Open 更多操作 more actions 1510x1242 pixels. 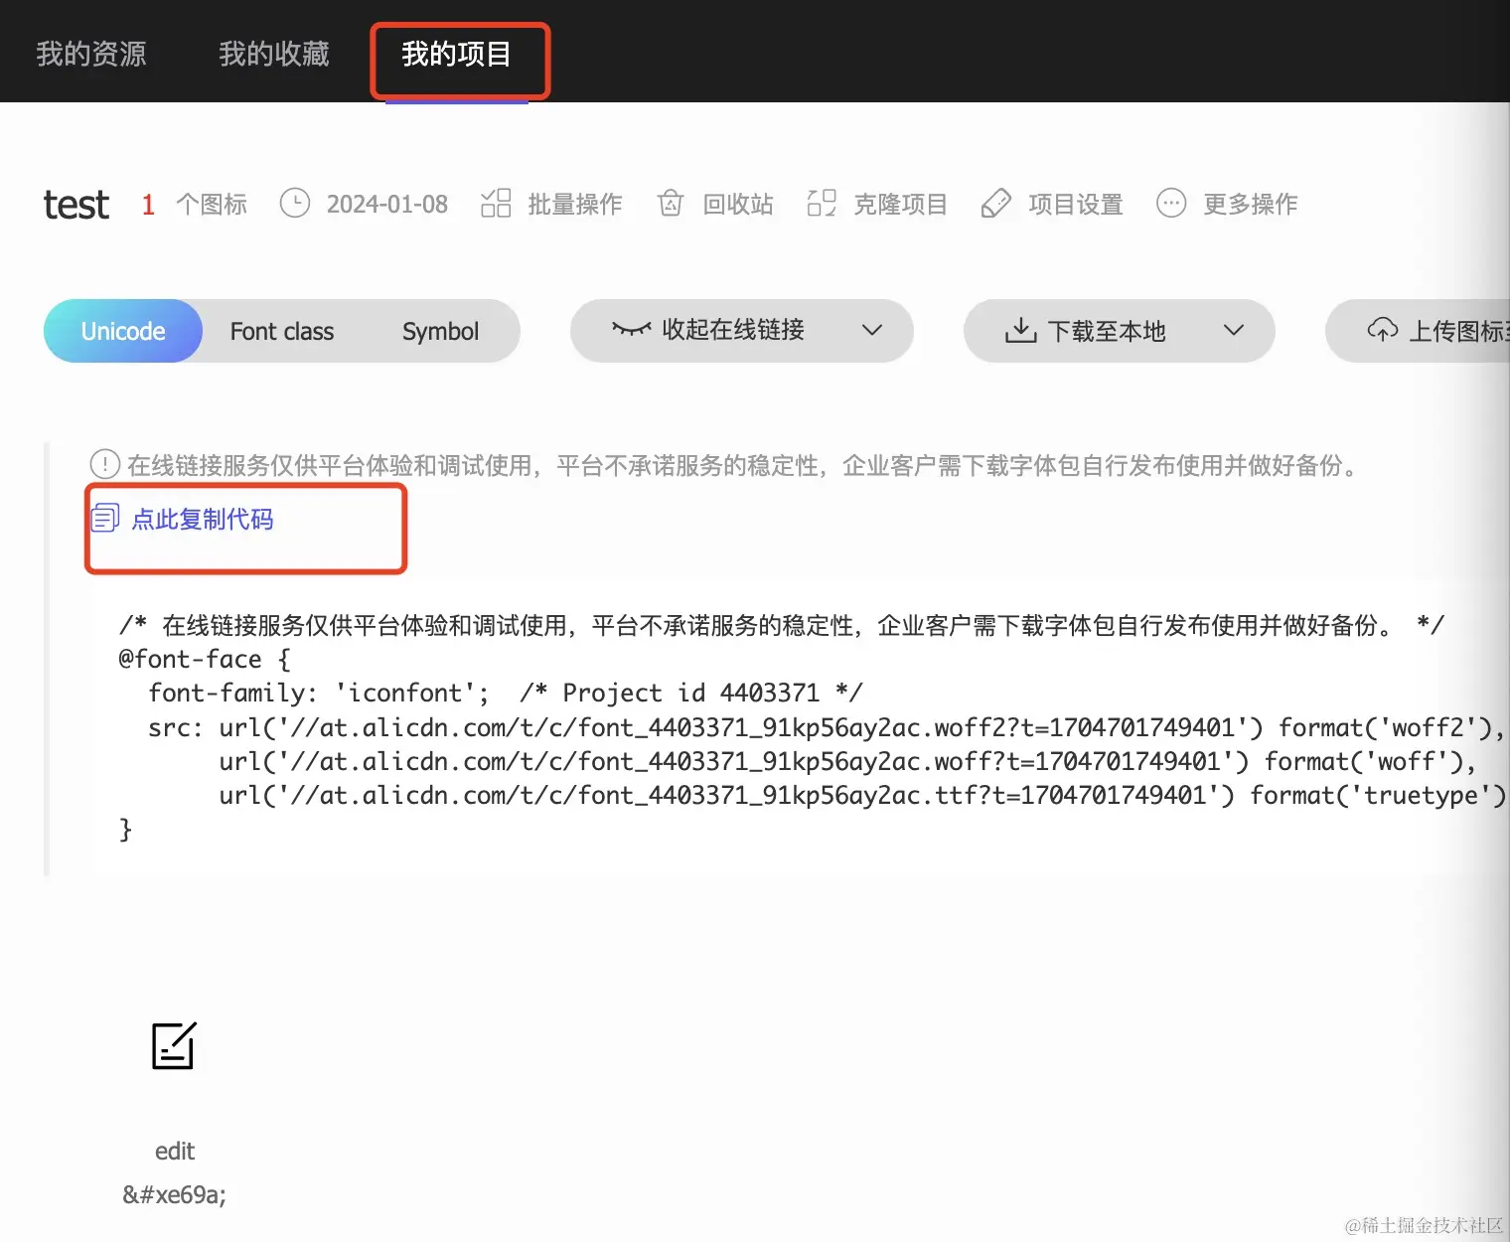point(1251,205)
